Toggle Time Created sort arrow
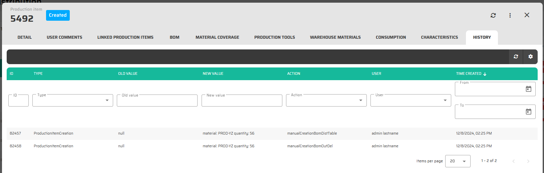Viewport: 544px width, 173px height. pos(485,74)
